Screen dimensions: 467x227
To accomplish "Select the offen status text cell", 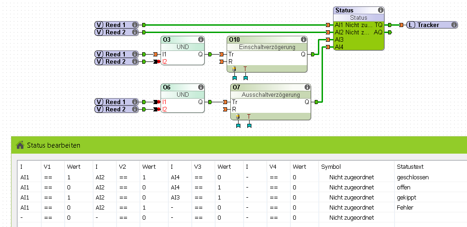I will [404, 188].
